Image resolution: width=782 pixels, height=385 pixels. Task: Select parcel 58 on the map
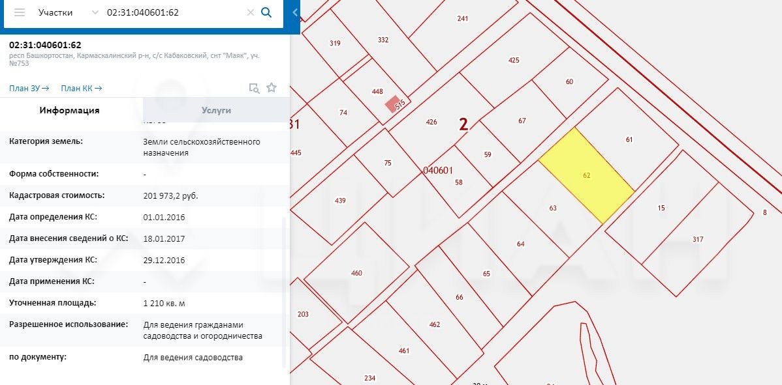coord(459,182)
